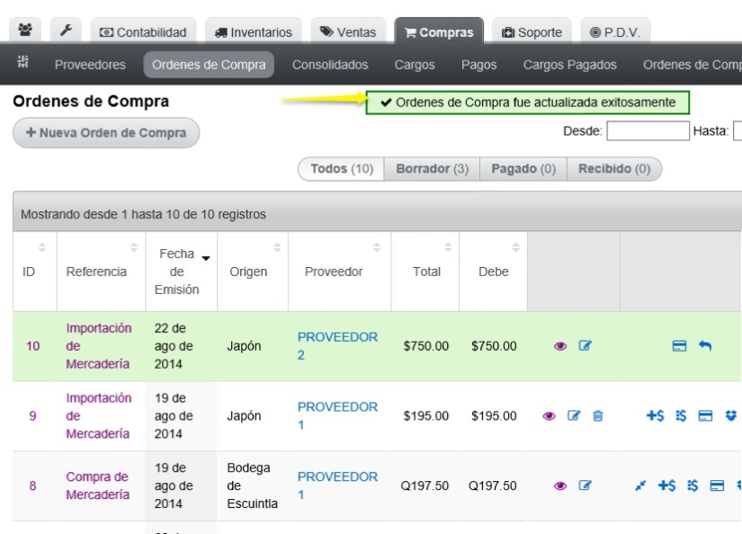Filter orders by Todos (10)
Image resolution: width=742 pixels, height=534 pixels.
(x=342, y=169)
